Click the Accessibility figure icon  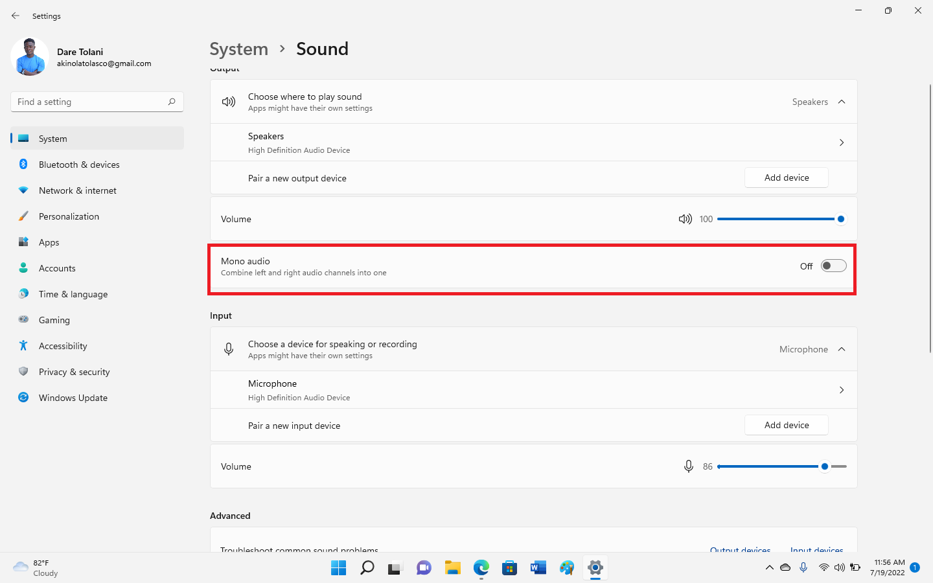[23, 345]
